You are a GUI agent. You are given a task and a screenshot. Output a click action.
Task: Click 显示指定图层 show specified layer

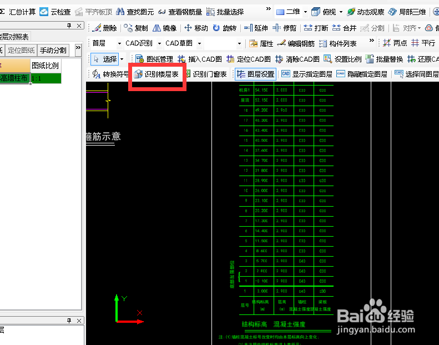[x=307, y=74]
